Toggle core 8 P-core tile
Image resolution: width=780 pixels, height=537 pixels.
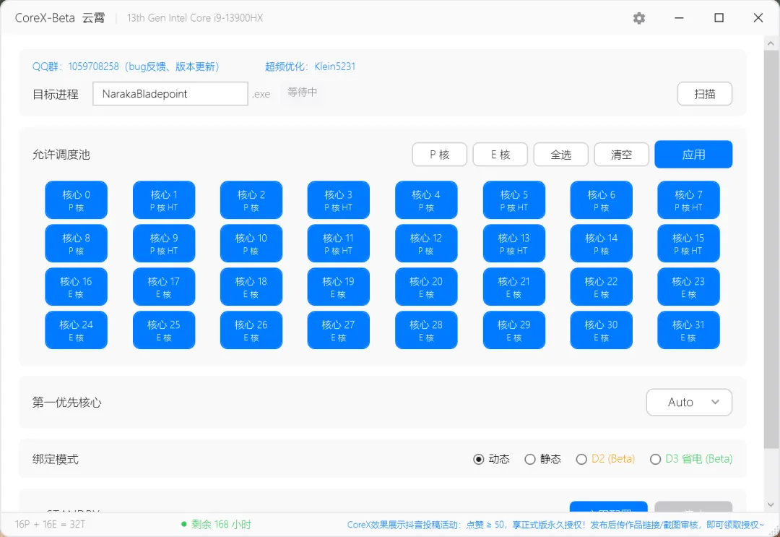[x=76, y=244]
